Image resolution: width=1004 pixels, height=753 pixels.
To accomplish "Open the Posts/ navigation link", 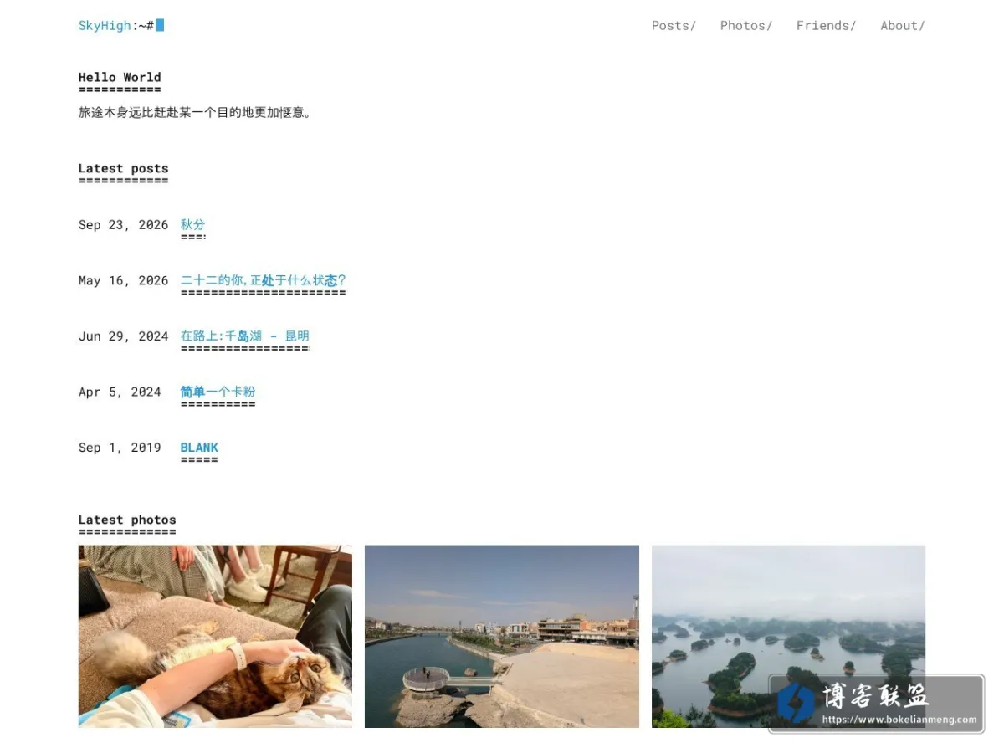I will [x=674, y=26].
